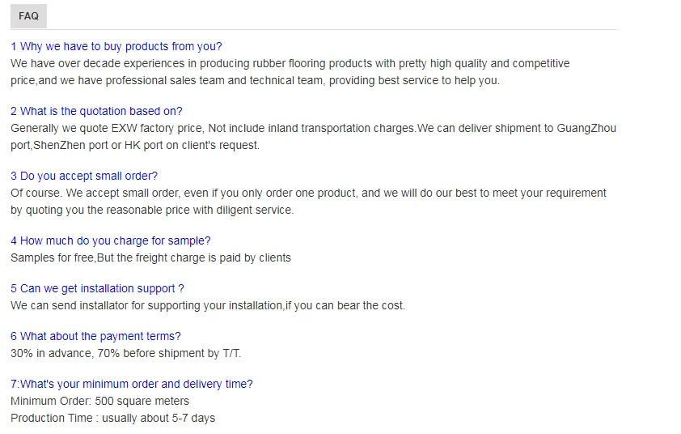The image size is (681, 434).
Task: Click the answer about sending an installator
Action: click(x=208, y=305)
